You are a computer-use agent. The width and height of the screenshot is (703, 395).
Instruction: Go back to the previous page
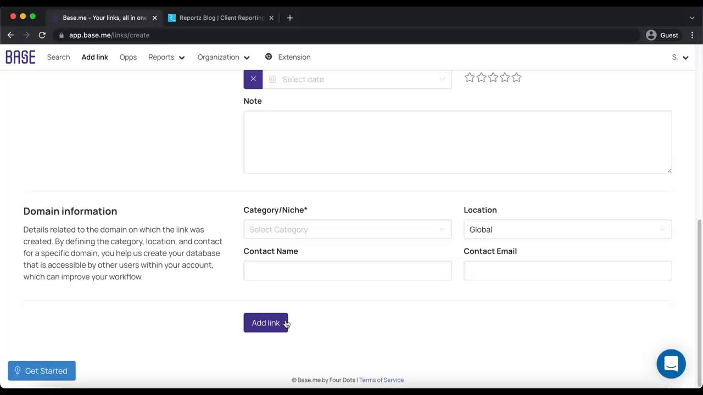pos(10,35)
